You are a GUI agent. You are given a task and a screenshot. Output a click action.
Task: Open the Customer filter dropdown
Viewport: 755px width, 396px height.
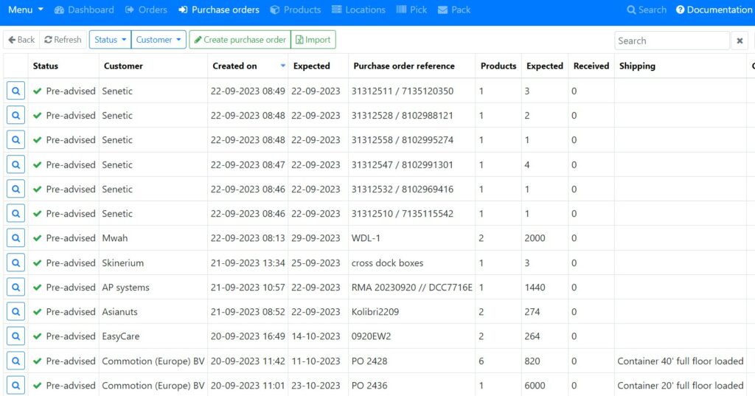[159, 40]
